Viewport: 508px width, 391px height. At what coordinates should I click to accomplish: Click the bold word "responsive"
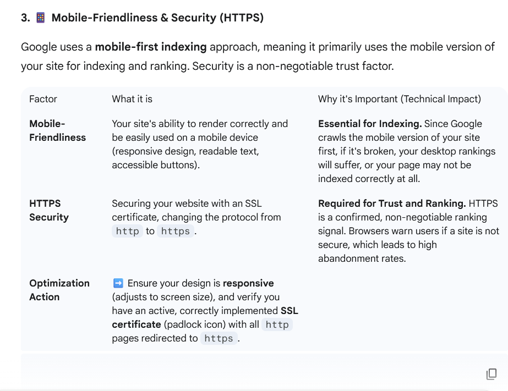(x=248, y=283)
